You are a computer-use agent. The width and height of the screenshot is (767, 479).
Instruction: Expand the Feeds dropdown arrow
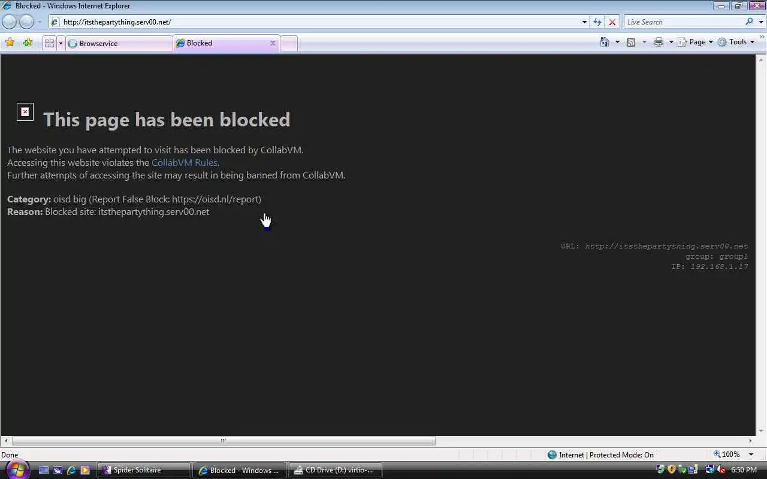[644, 42]
